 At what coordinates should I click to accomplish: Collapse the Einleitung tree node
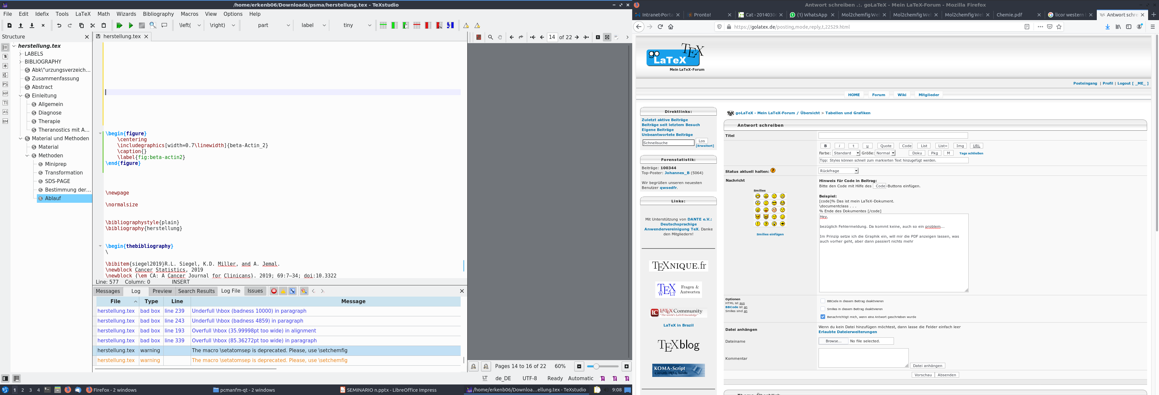[20, 96]
